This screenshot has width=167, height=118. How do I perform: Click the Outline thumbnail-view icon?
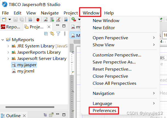click(51, 115)
